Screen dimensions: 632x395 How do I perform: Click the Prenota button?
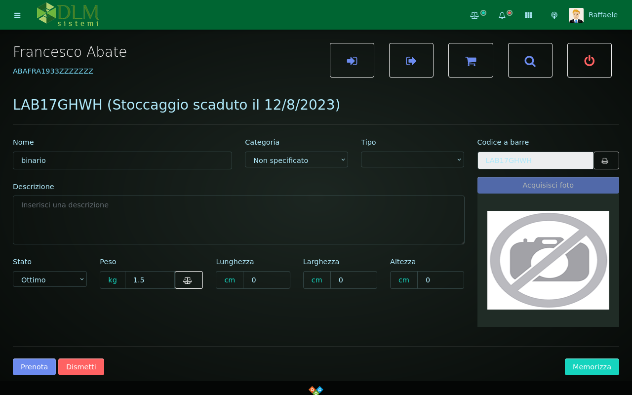(34, 367)
